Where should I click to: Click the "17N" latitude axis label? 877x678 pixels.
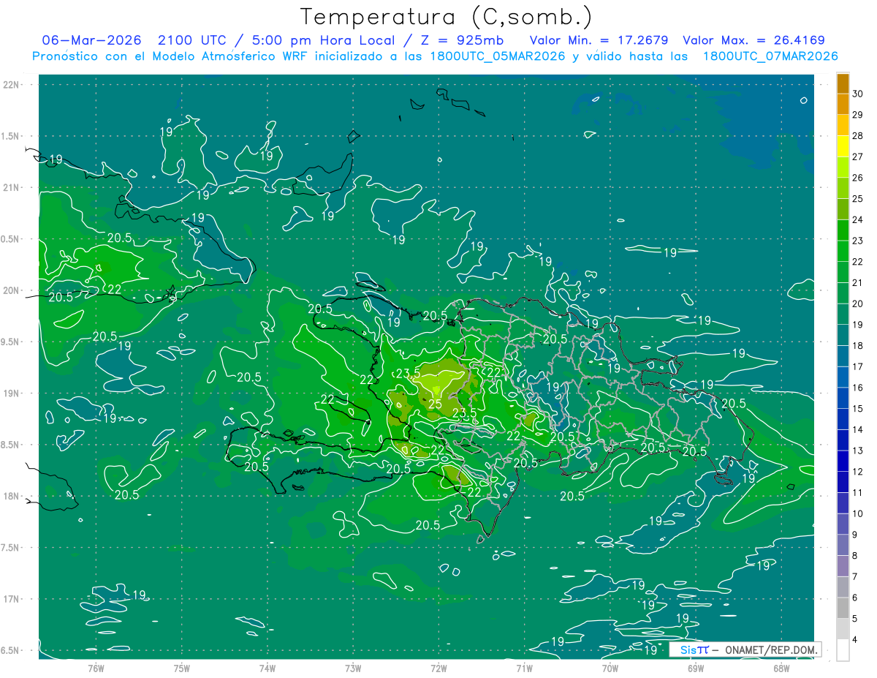(12, 599)
